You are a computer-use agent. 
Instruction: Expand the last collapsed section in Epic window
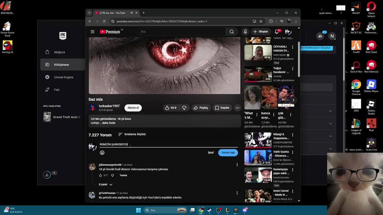[x=330, y=148]
